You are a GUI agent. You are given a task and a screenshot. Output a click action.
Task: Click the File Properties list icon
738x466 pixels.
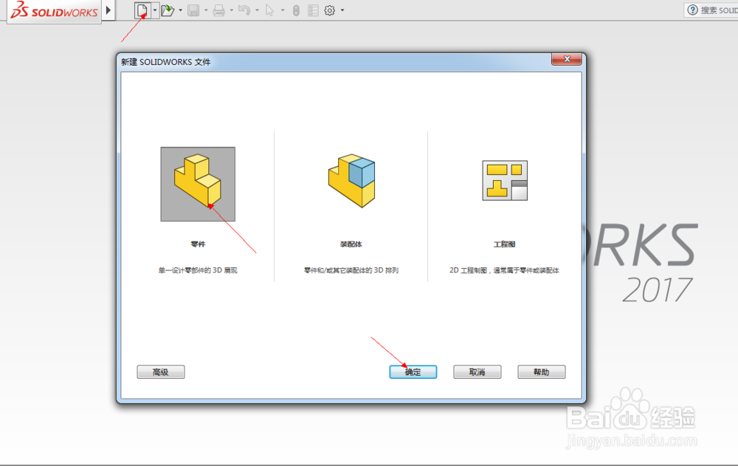pyautogui.click(x=313, y=10)
